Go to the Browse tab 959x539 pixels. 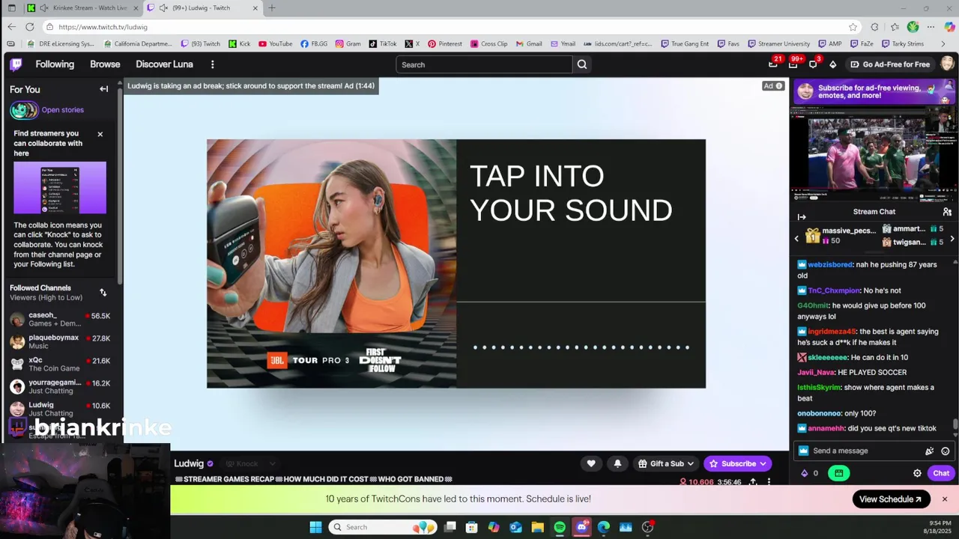pyautogui.click(x=105, y=64)
